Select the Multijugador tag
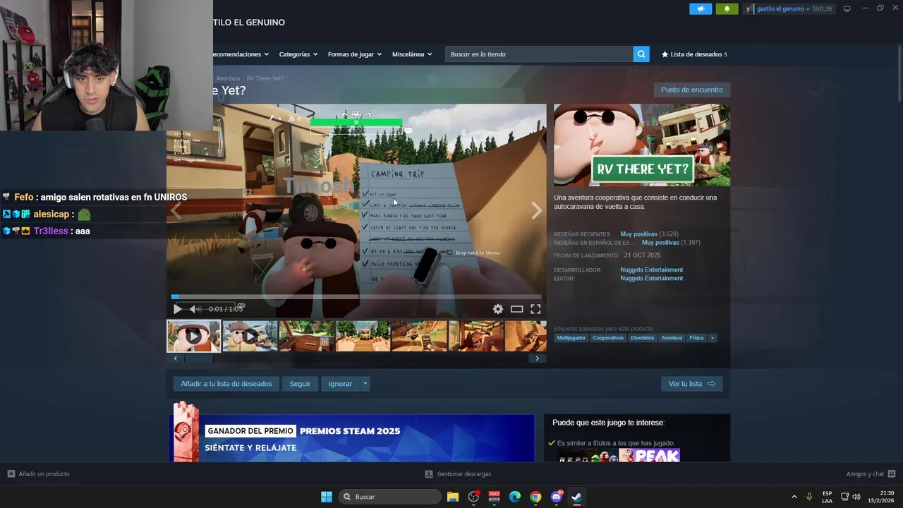Image resolution: width=903 pixels, height=508 pixels. (x=571, y=338)
